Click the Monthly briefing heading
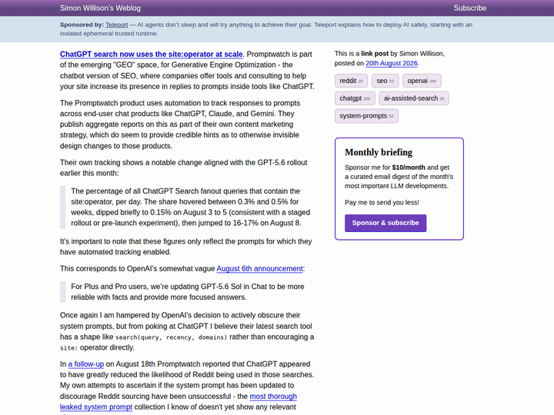 pyautogui.click(x=379, y=152)
